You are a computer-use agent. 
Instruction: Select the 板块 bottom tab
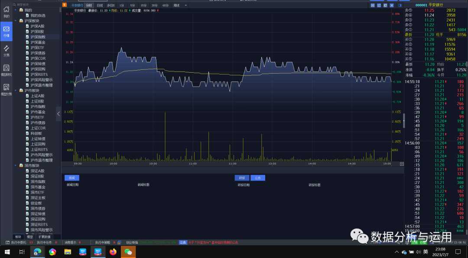tap(18, 237)
